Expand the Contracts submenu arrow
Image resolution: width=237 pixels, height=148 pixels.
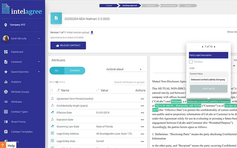(x=39, y=62)
